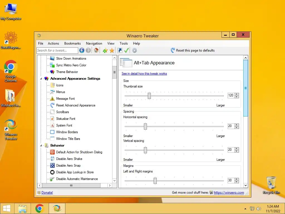The image size is (285, 214).
Task: Click the Windows Start button
Action: click(7, 208)
